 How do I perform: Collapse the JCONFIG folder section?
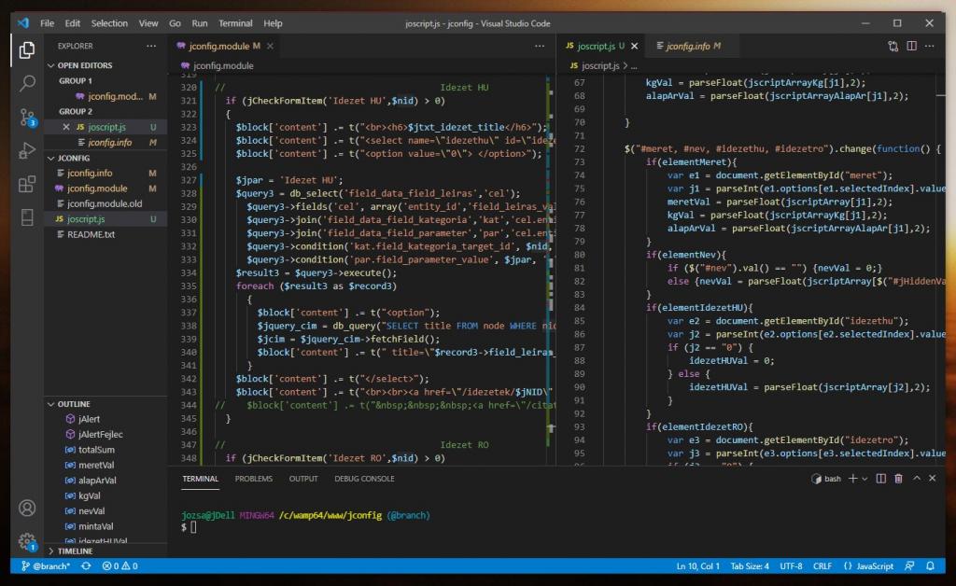tap(74, 159)
